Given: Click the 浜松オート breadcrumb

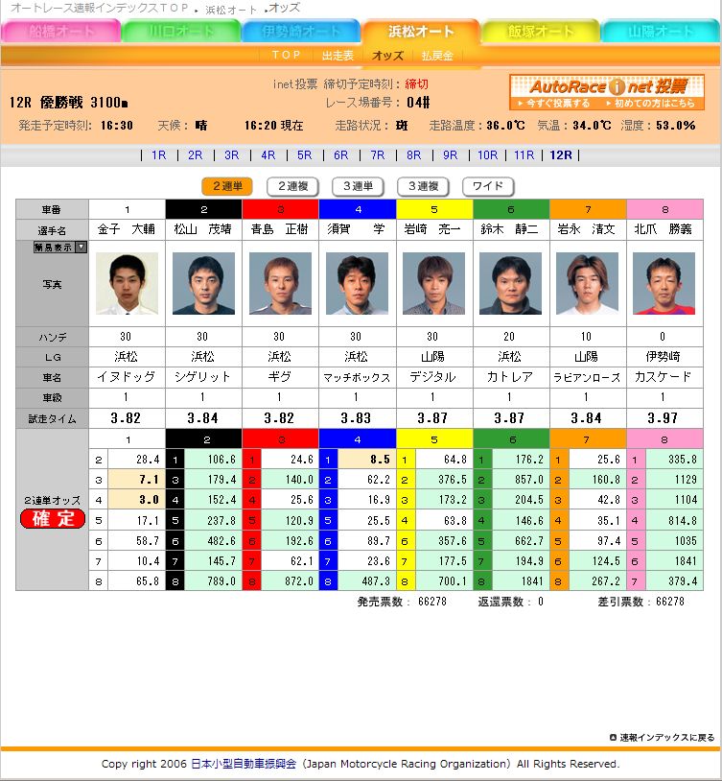Looking at the screenshot, I should [230, 10].
